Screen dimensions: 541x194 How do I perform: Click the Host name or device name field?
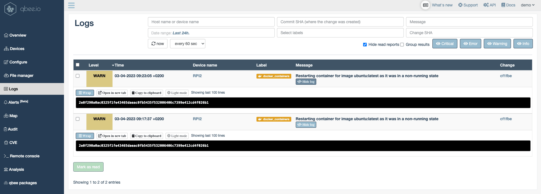click(211, 22)
